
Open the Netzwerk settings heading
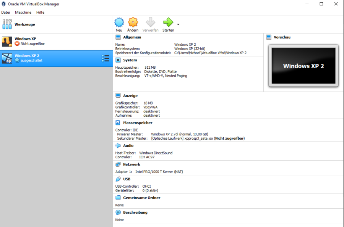coord(131,164)
